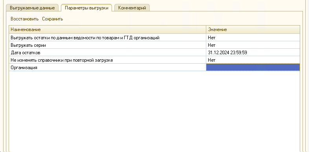Click divider between Наименование and Значение headers
310x152 pixels.
tap(206, 29)
